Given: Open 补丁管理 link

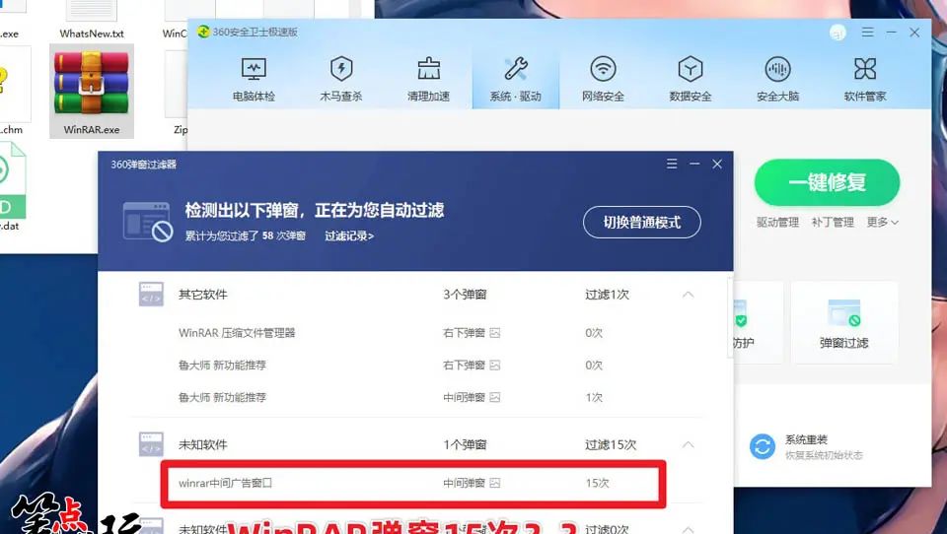Looking at the screenshot, I should (x=833, y=222).
